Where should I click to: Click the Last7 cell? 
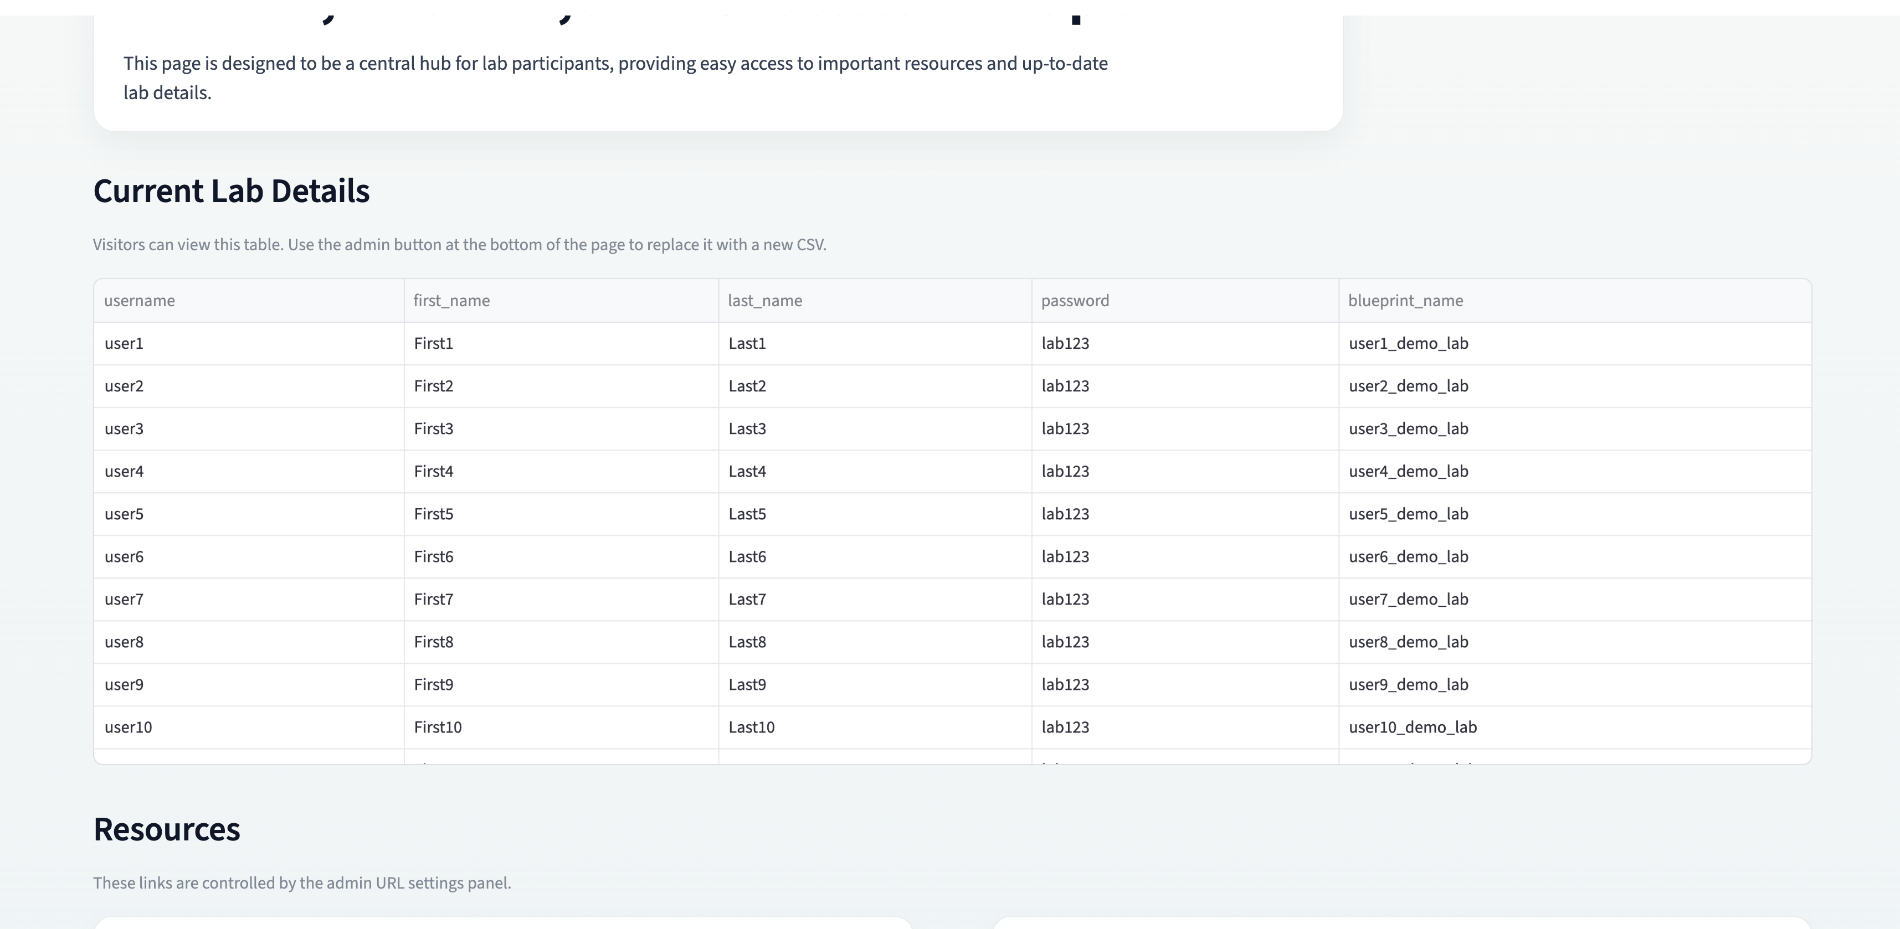[875, 600]
